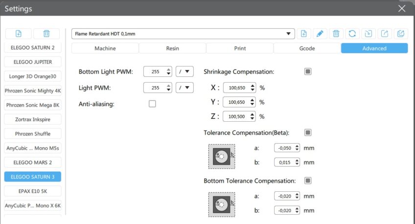Screen dimensions: 415x224
Task: Open the Light PWM unit dropdown
Action: [x=185, y=88]
